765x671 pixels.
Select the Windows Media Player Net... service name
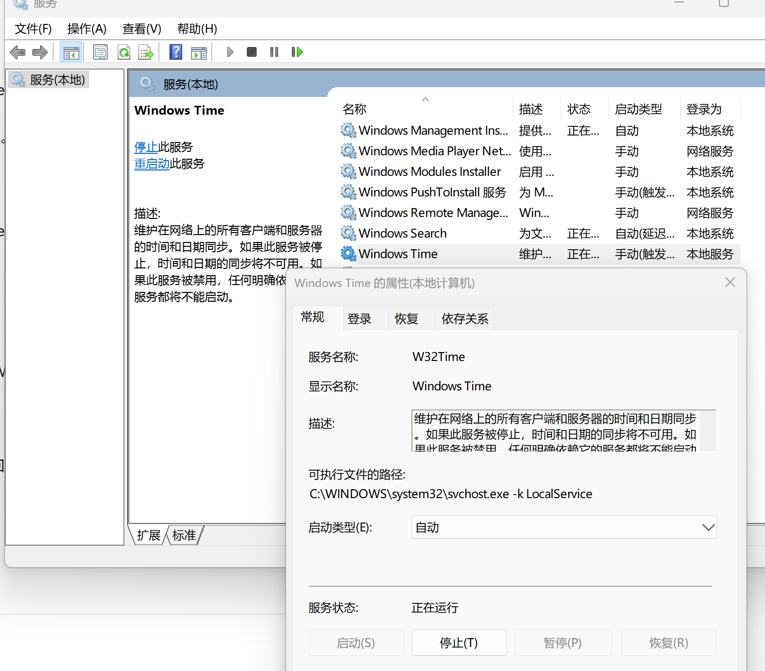[x=435, y=151]
